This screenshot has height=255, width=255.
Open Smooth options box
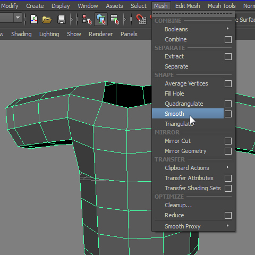228,114
